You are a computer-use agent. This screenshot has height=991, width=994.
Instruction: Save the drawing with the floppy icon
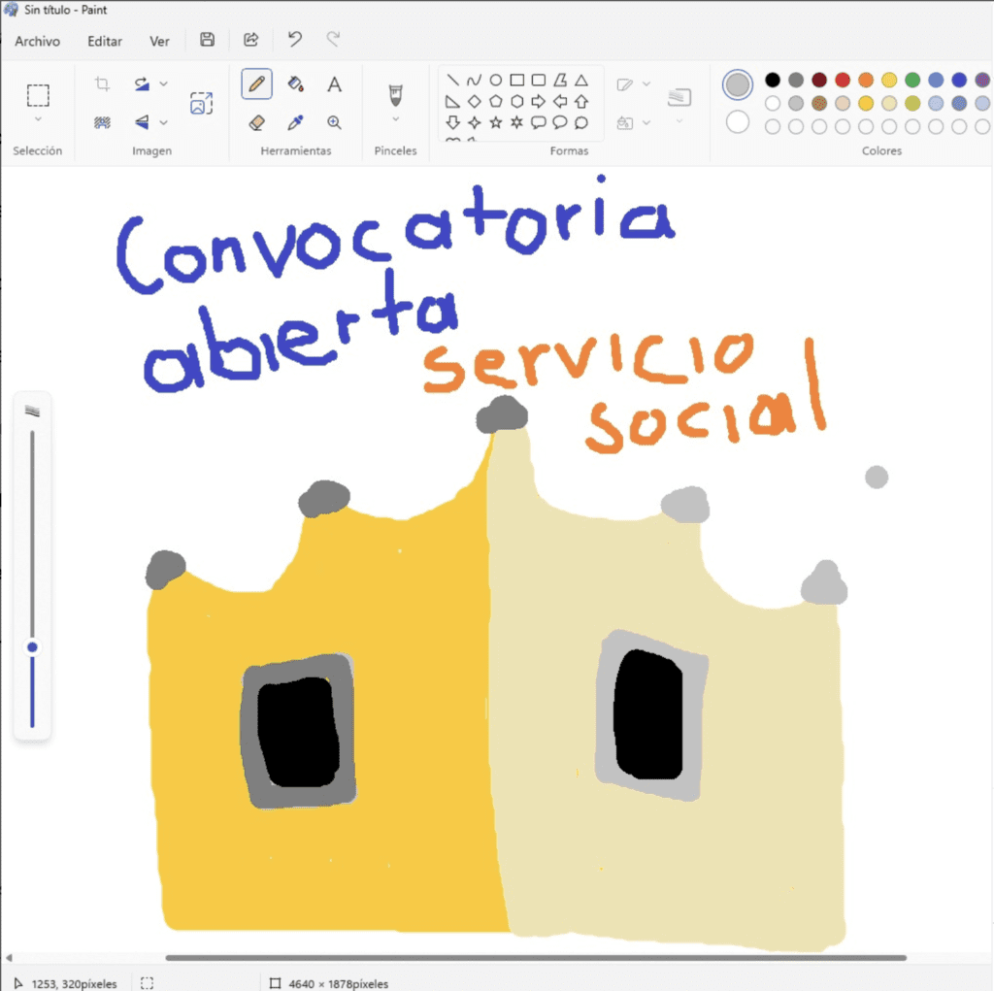click(x=208, y=40)
